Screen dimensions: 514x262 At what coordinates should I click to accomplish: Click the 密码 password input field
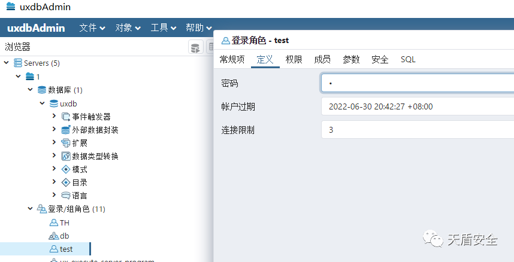[417, 83]
